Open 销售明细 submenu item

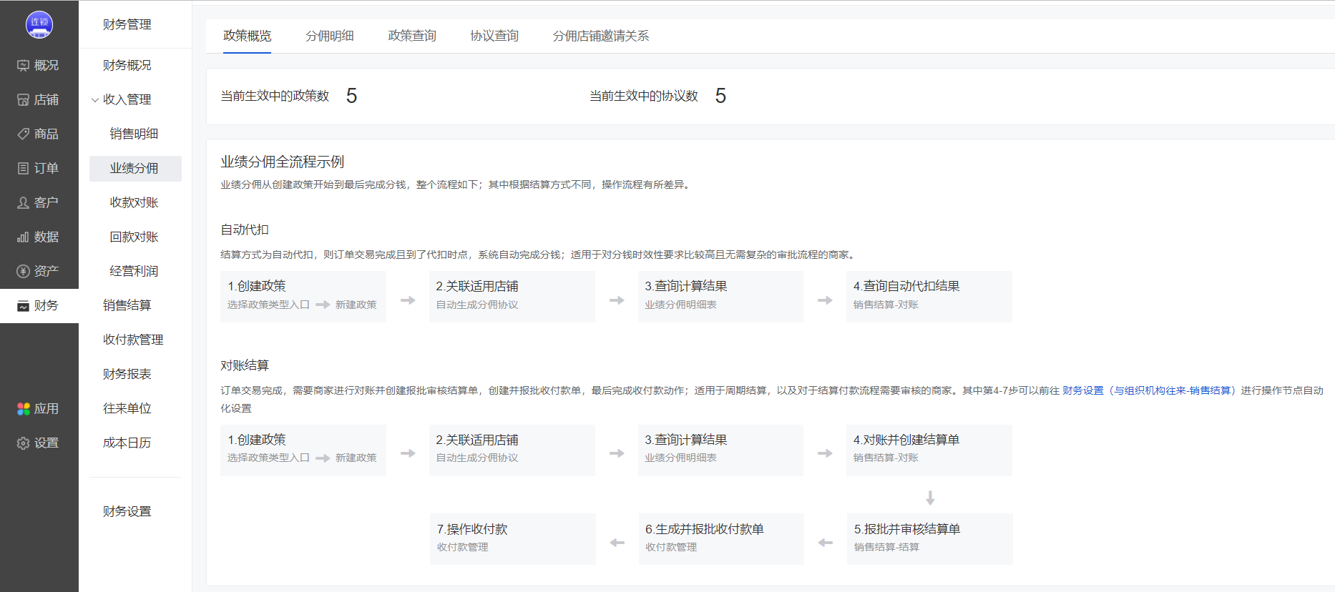pos(134,134)
